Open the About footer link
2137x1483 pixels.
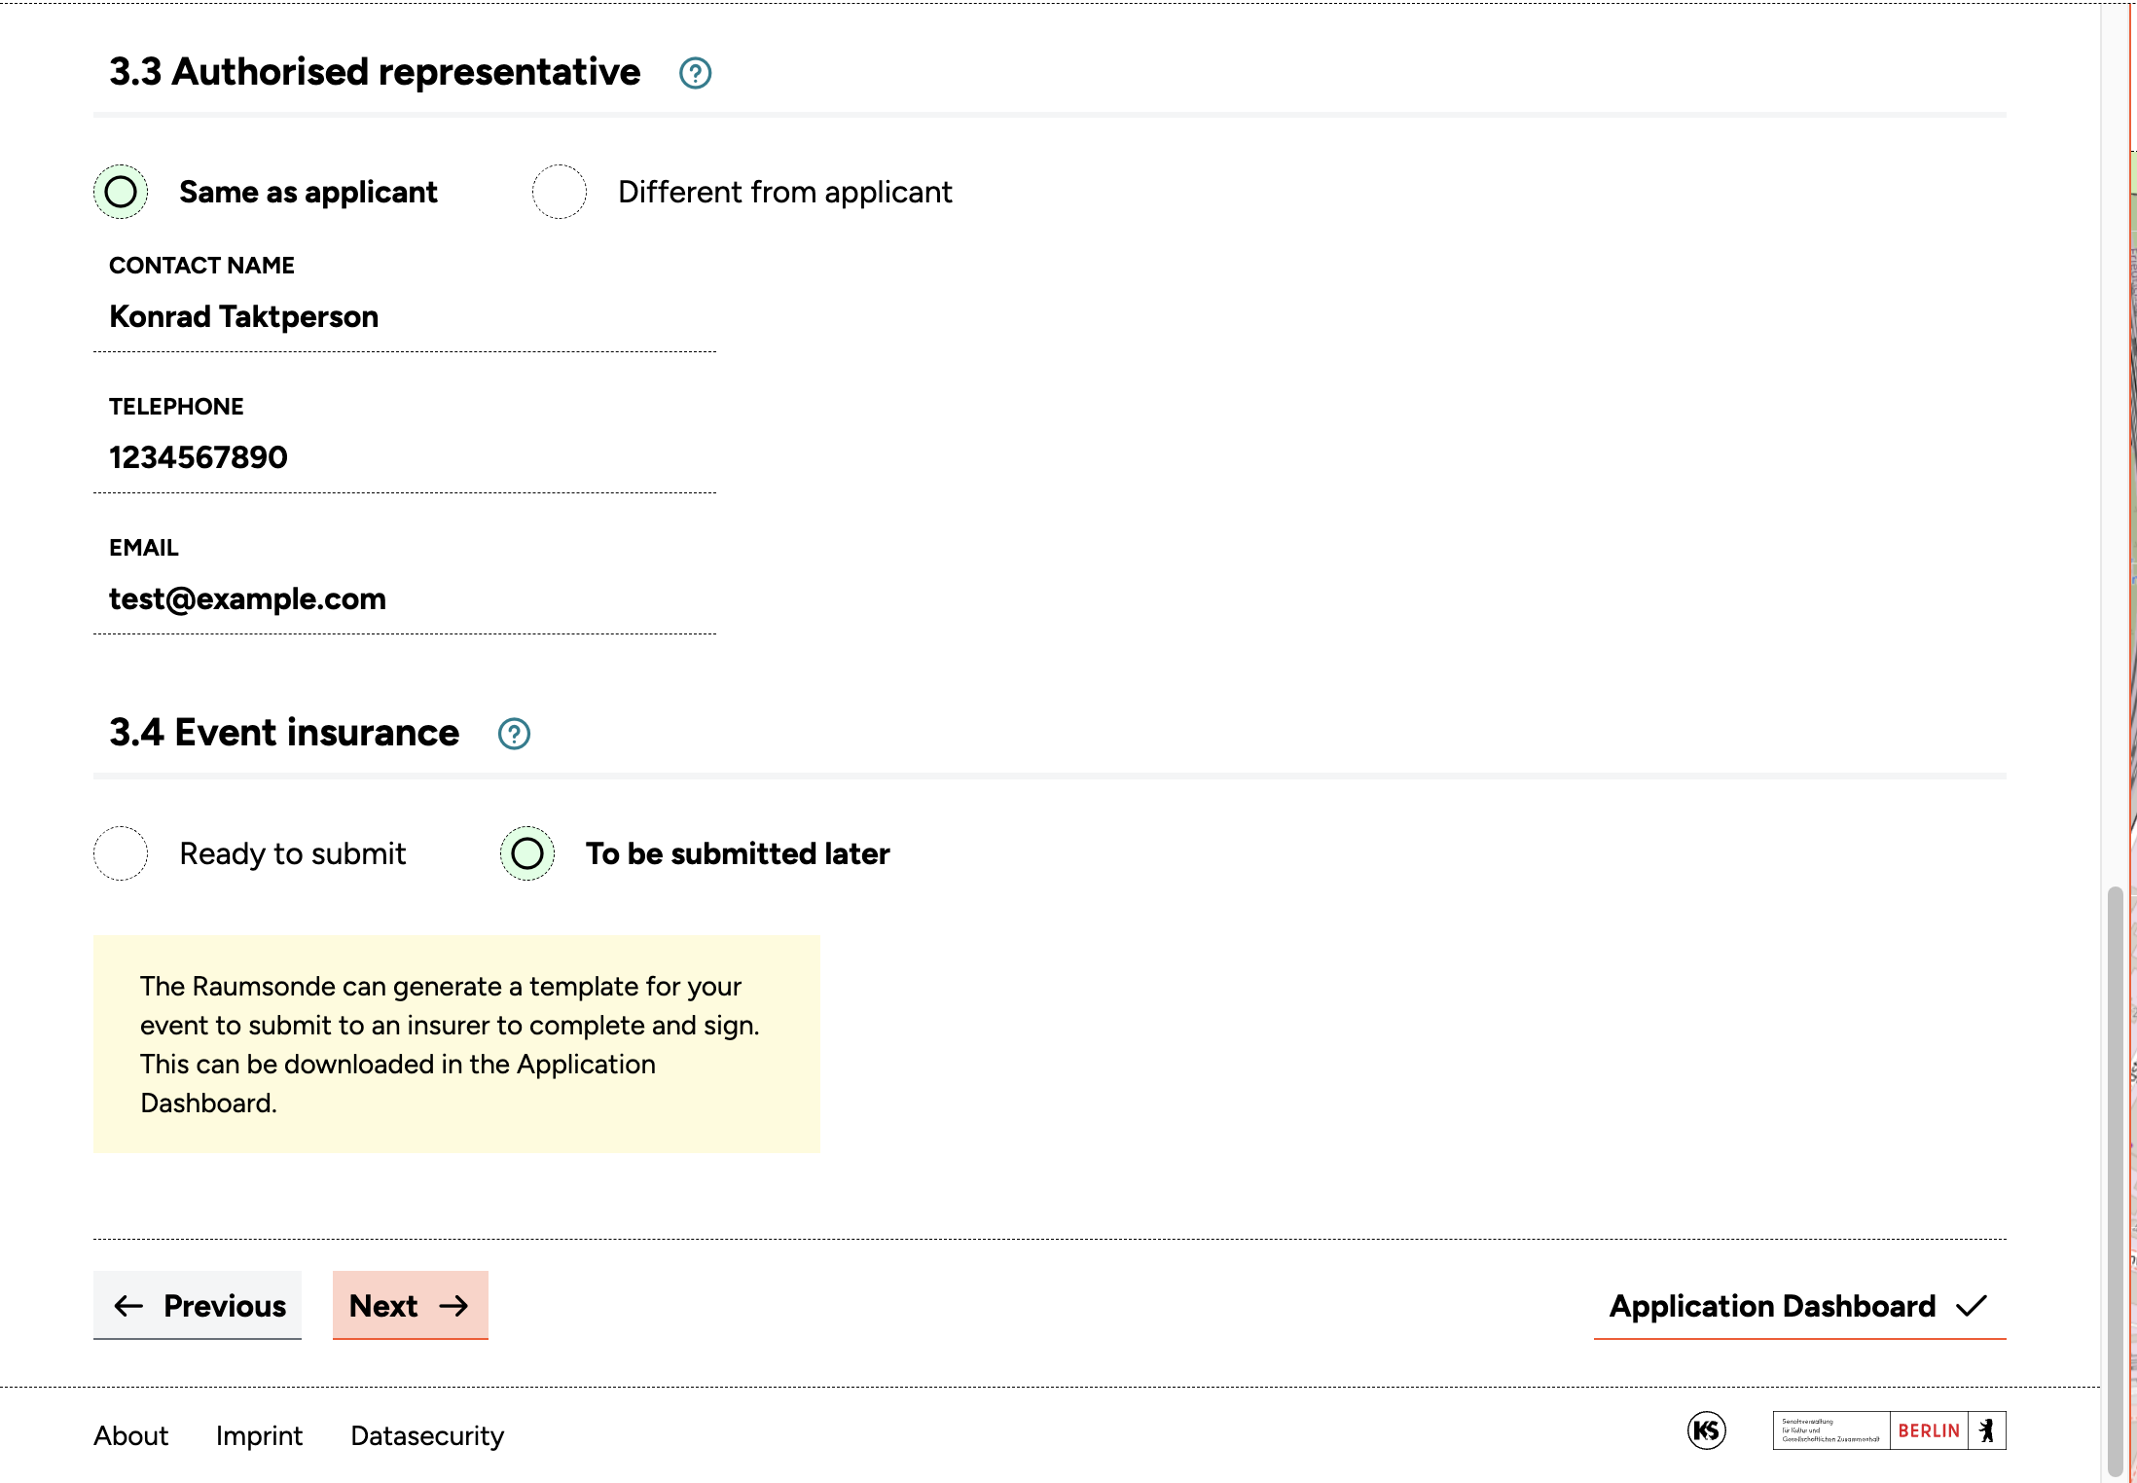[130, 1436]
